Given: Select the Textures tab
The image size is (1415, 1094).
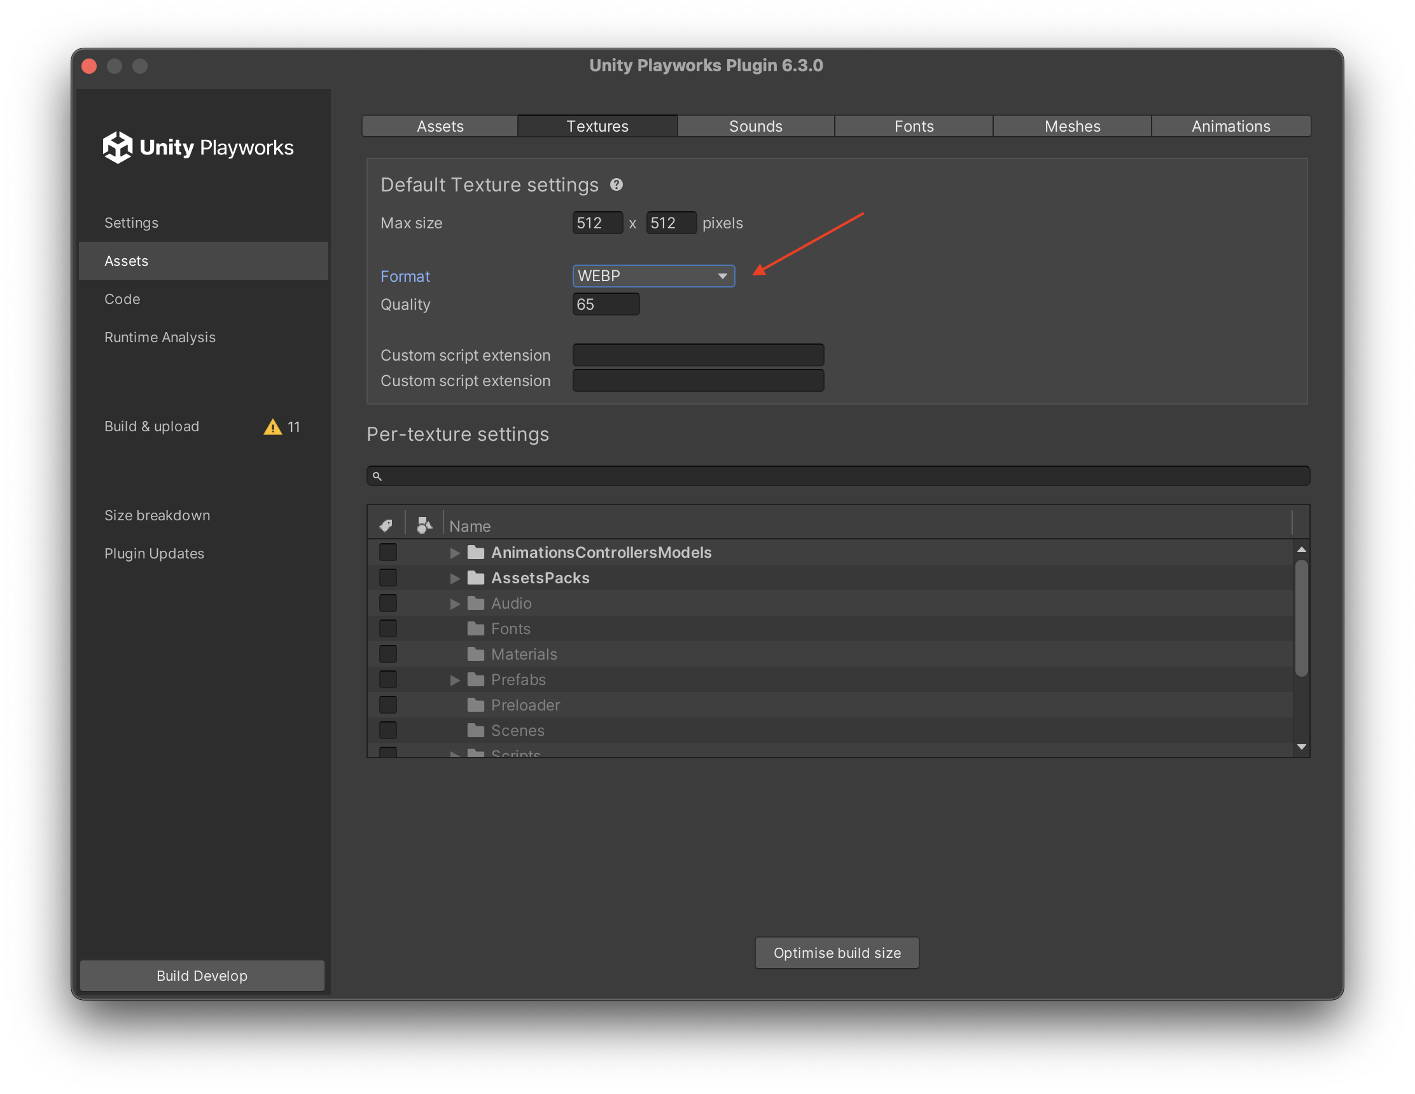Looking at the screenshot, I should point(597,126).
